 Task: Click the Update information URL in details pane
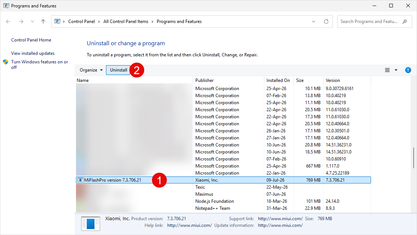pos(280,225)
